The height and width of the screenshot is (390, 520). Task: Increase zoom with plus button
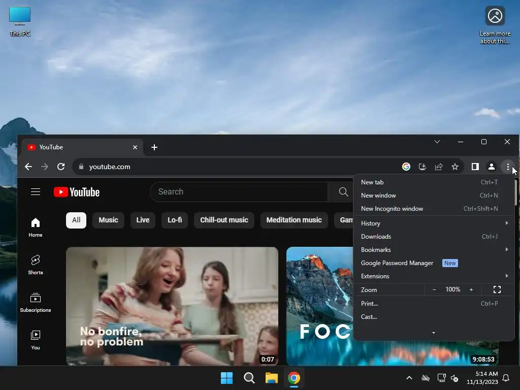[x=471, y=289]
